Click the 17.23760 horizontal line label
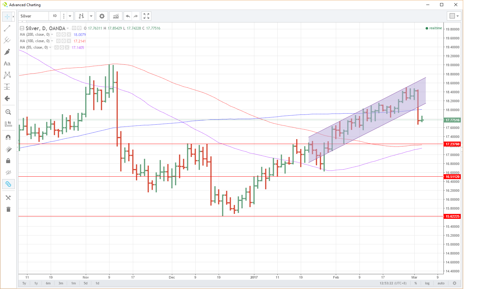The height and width of the screenshot is (289, 477). 453,144
